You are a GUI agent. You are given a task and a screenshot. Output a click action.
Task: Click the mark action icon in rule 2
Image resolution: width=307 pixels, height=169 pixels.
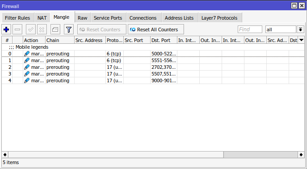(27, 67)
